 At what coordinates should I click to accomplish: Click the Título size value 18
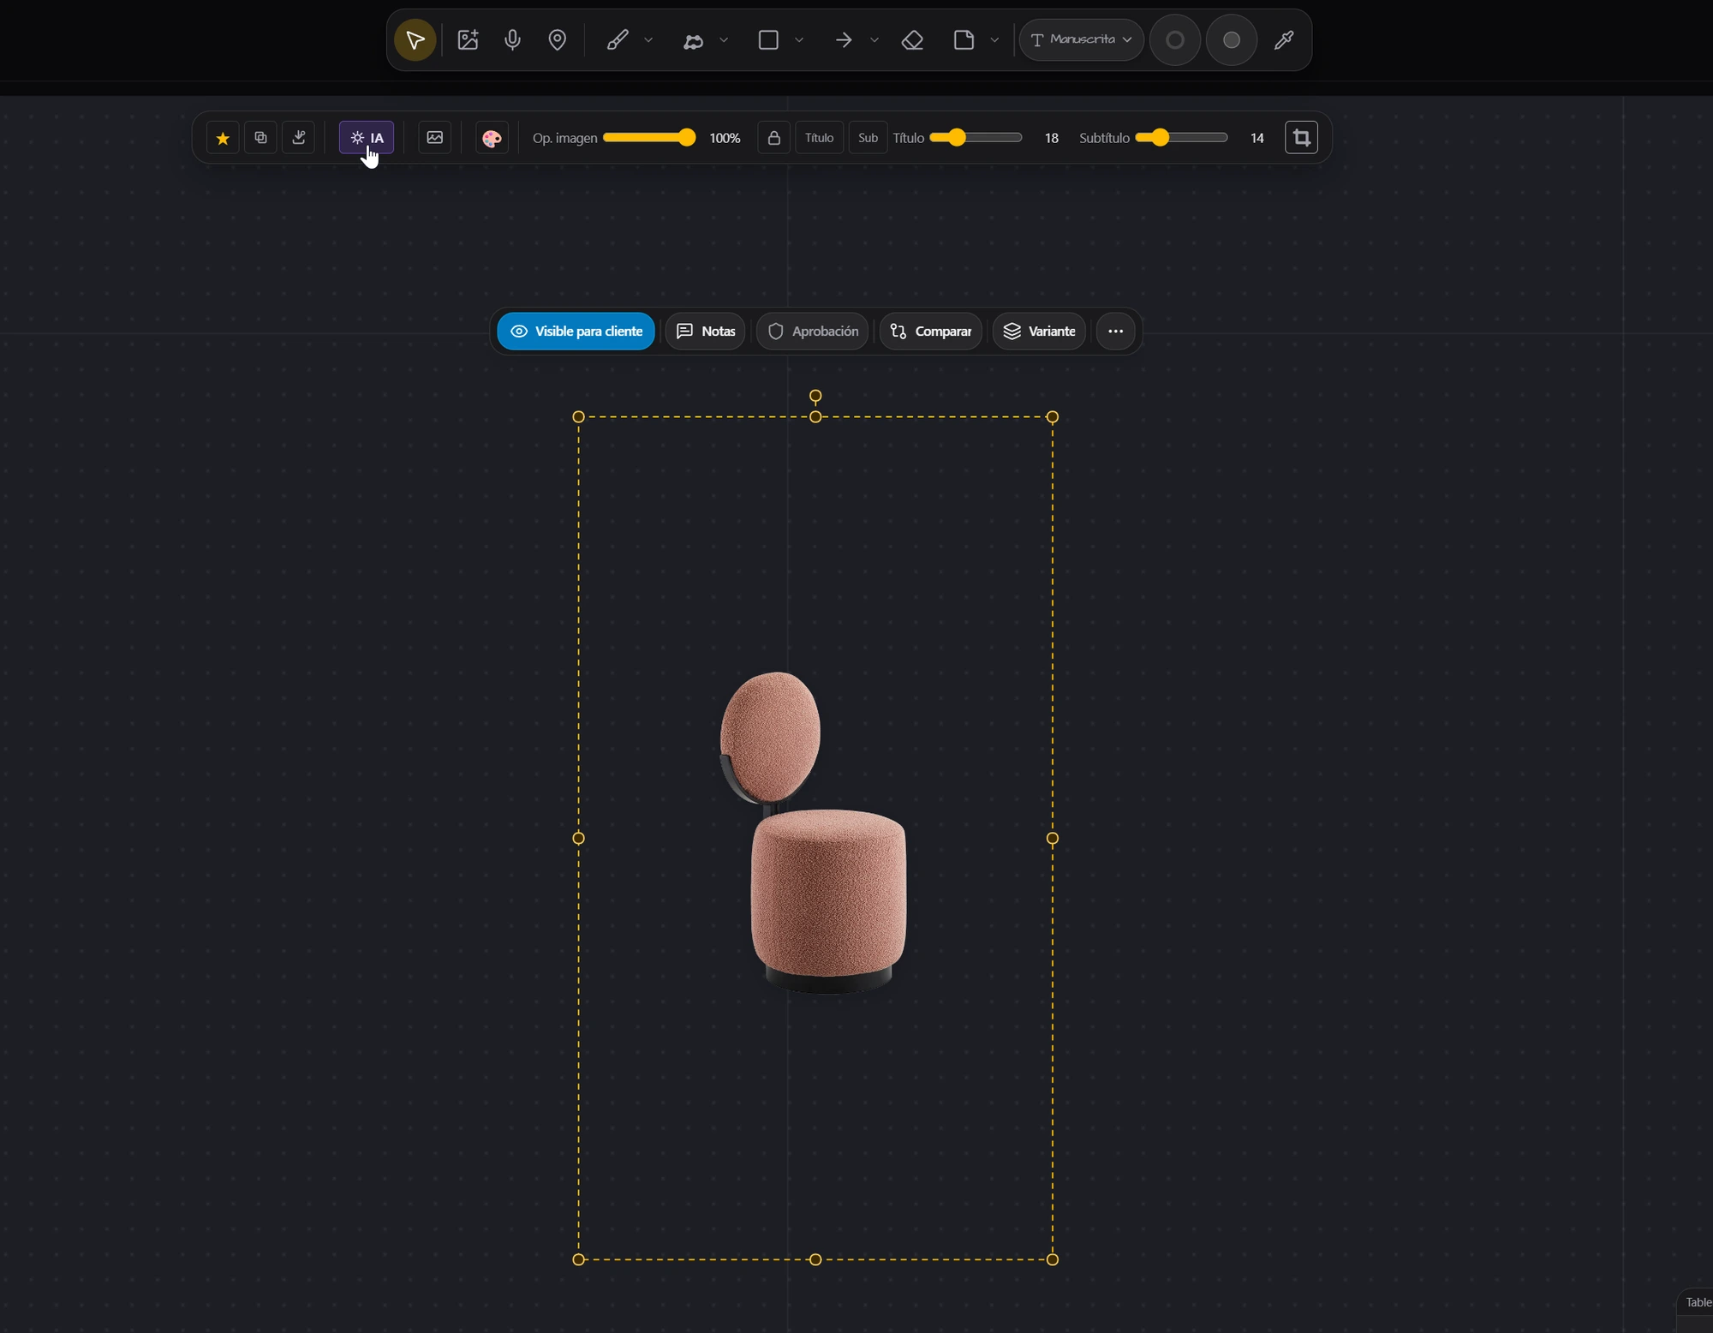coord(1052,138)
